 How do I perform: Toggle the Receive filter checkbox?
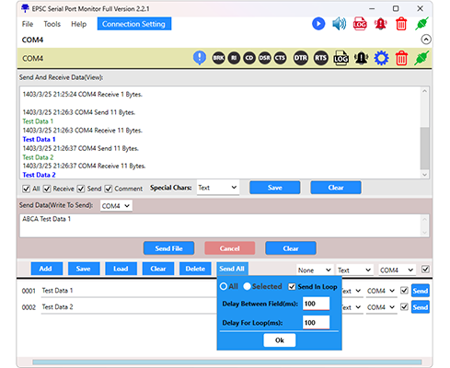click(x=47, y=189)
